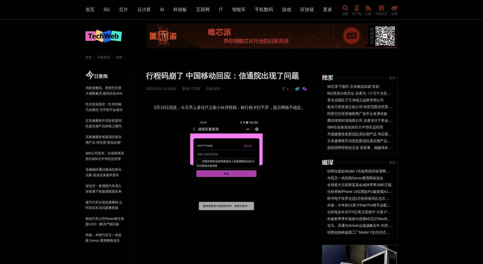
Task: Open 阿里巴巴投资物联网广告平台喜屏传媒
Action: coord(357,114)
